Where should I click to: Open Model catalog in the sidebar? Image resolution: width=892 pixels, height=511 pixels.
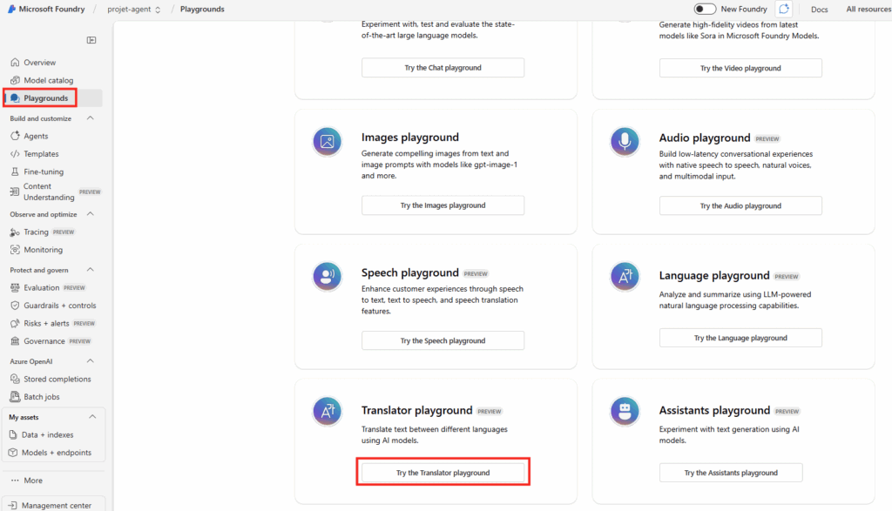(x=48, y=80)
